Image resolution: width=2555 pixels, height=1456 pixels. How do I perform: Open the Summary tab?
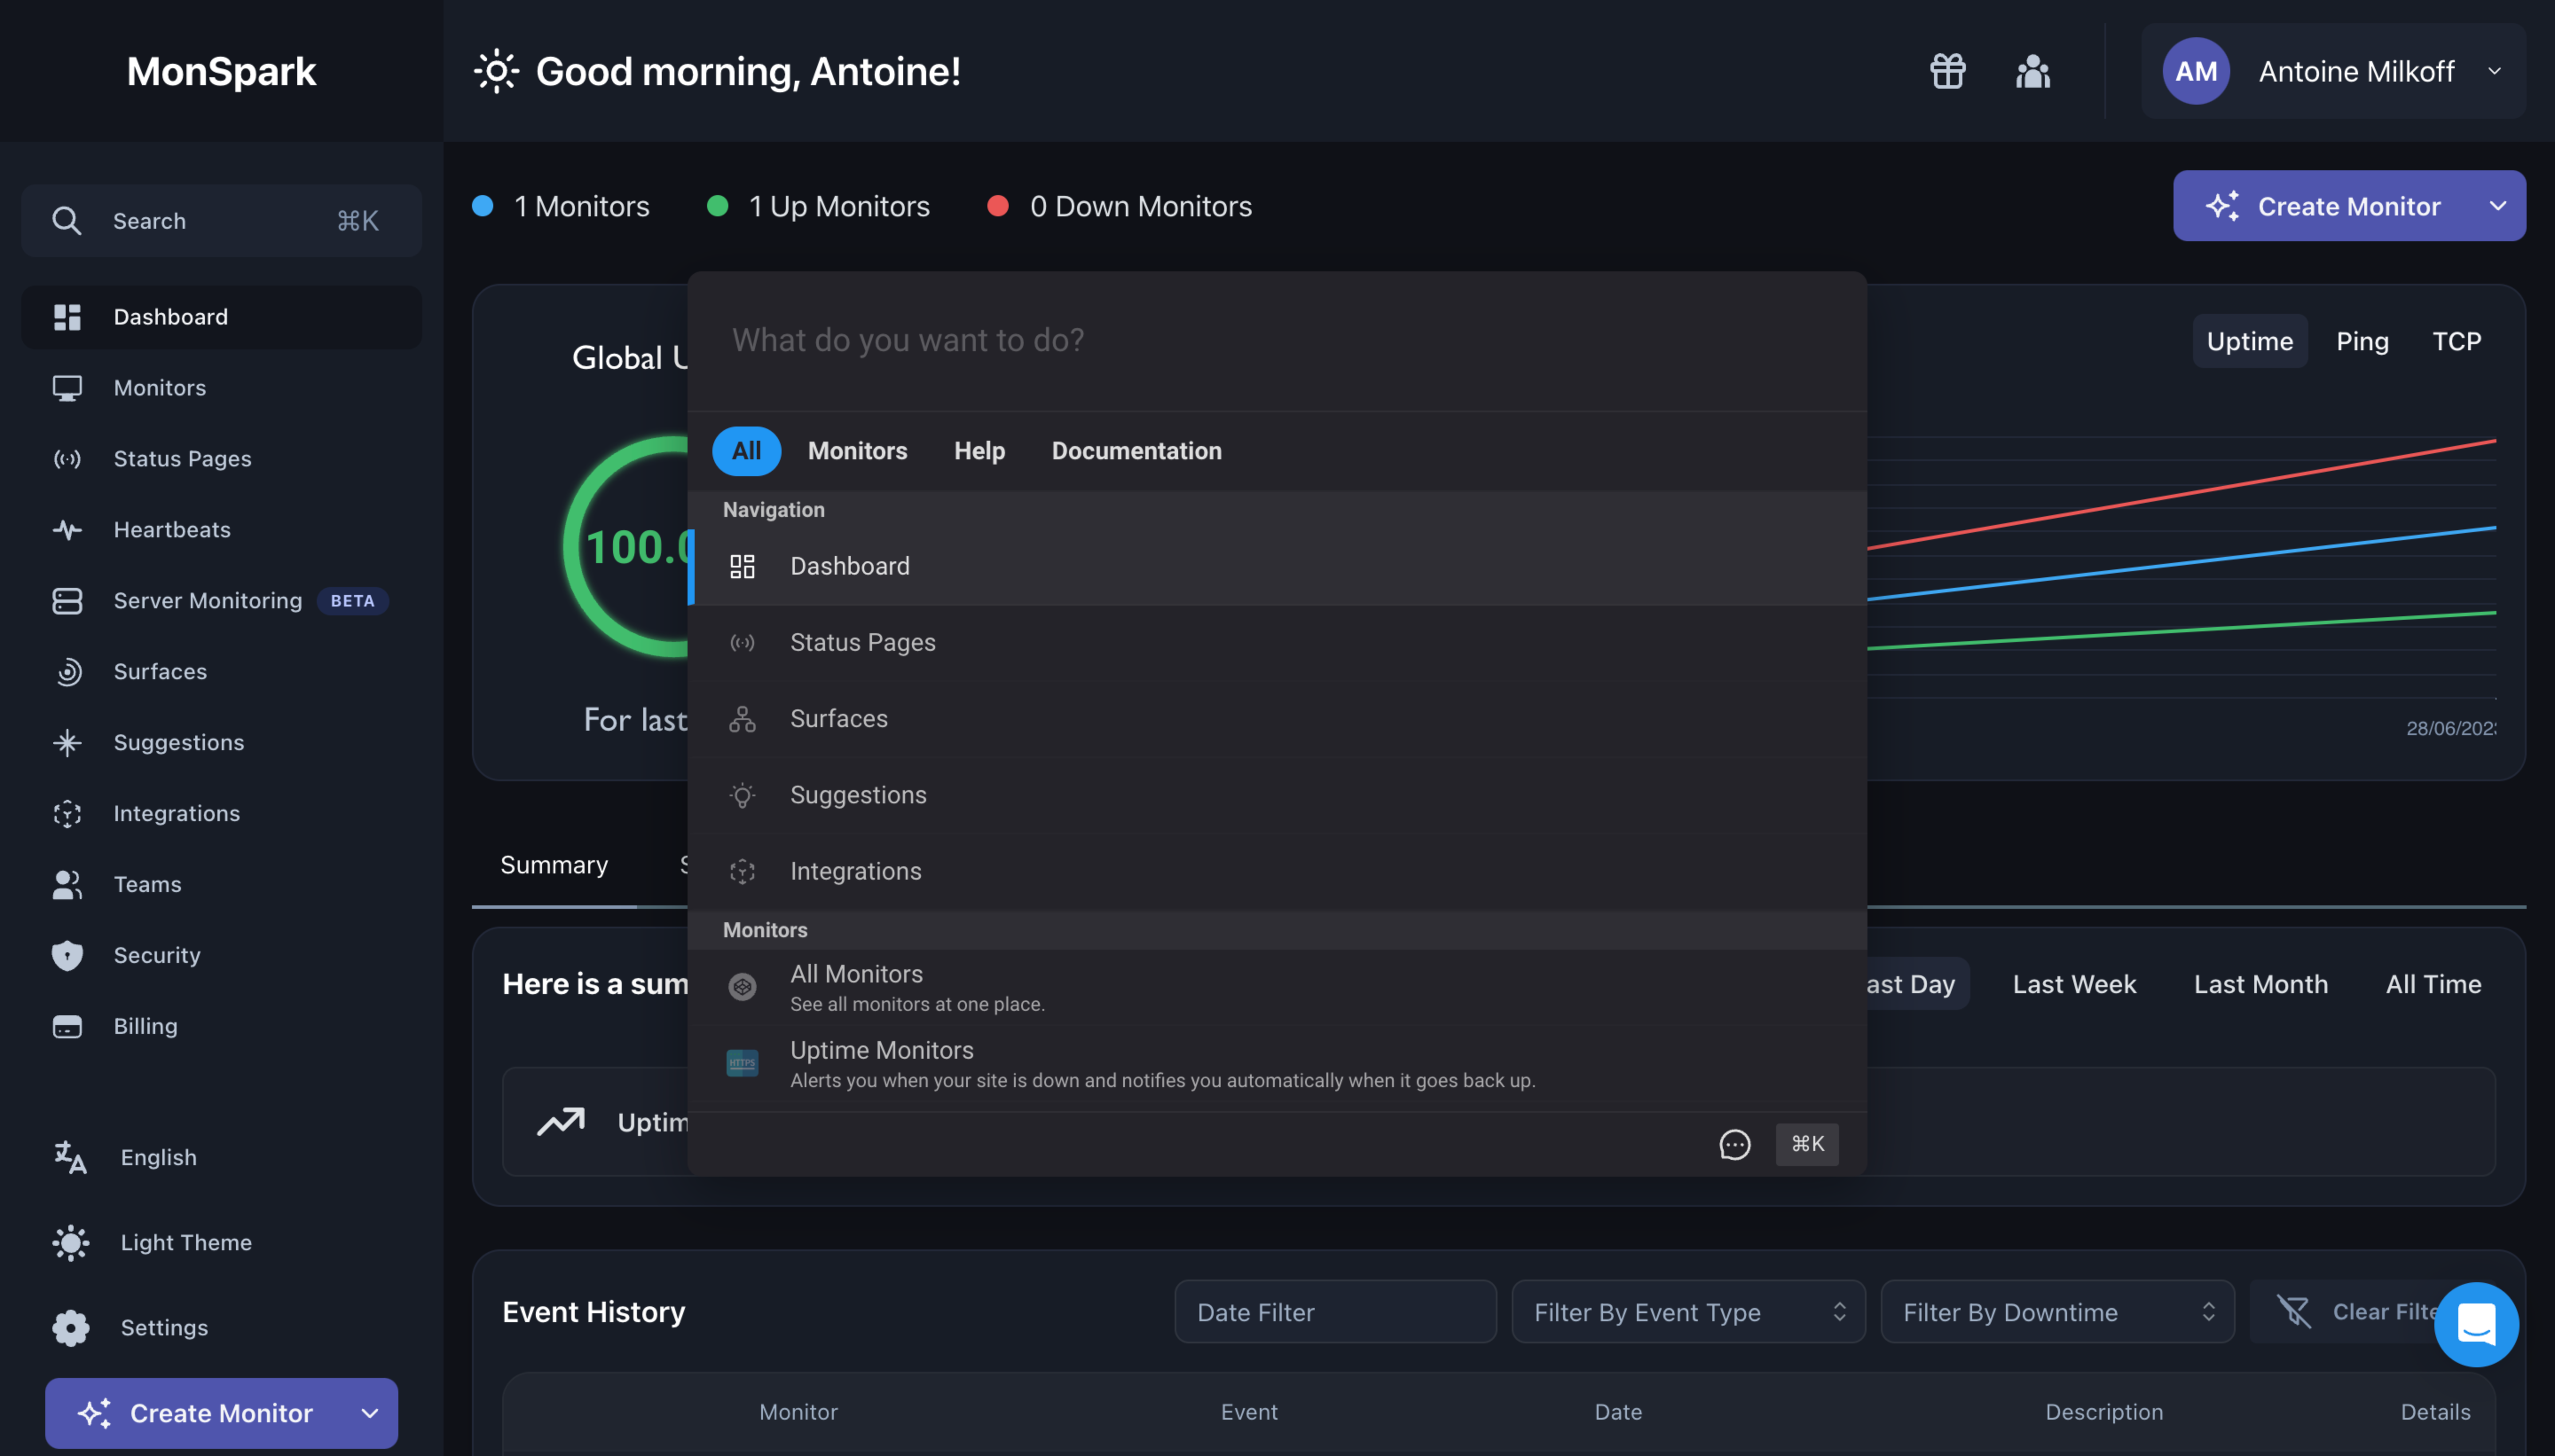pyautogui.click(x=554, y=865)
